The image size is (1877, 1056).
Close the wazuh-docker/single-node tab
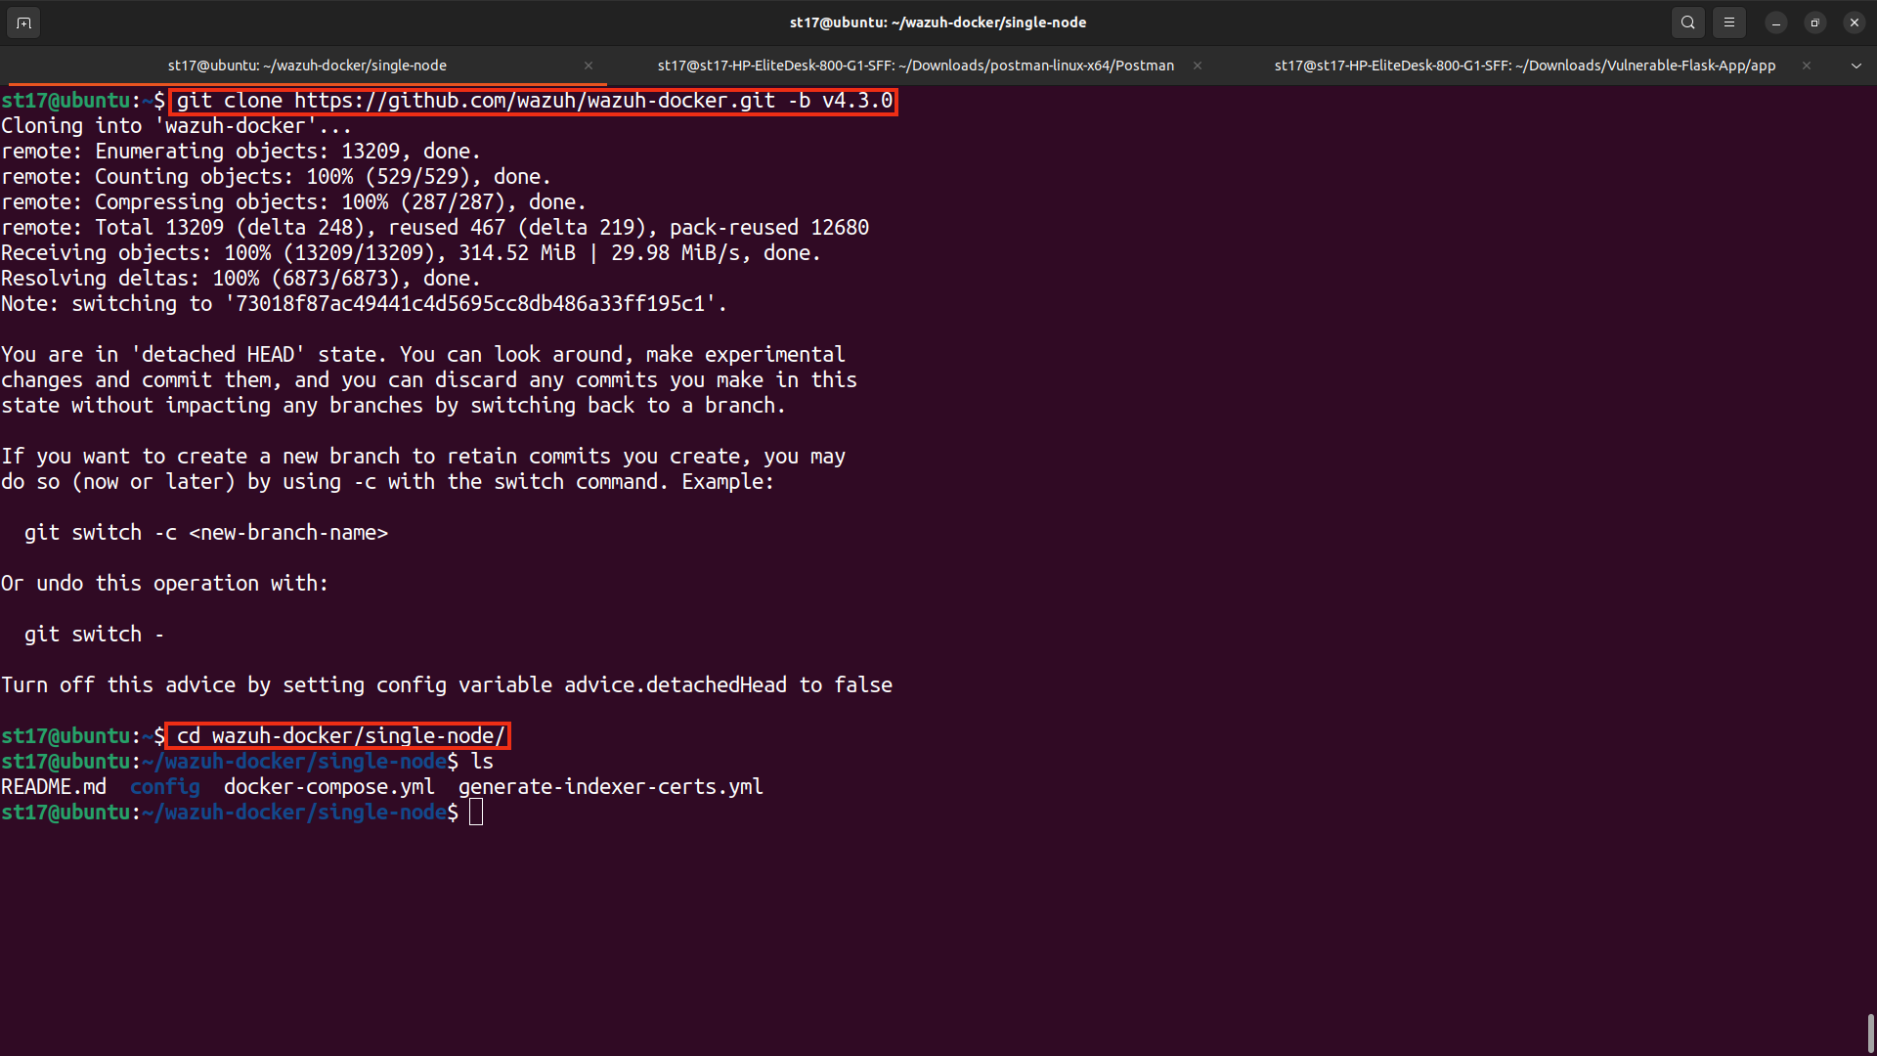pyautogui.click(x=589, y=66)
